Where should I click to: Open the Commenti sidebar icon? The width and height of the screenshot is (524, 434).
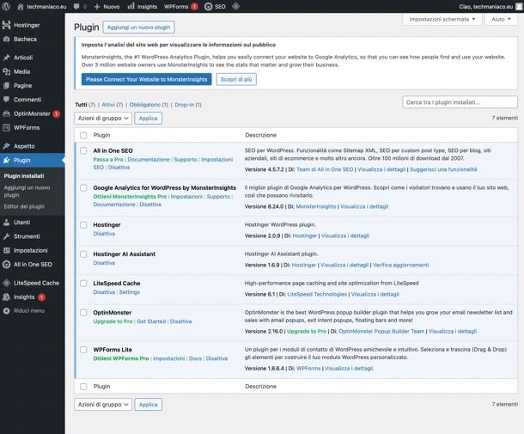tap(6, 100)
